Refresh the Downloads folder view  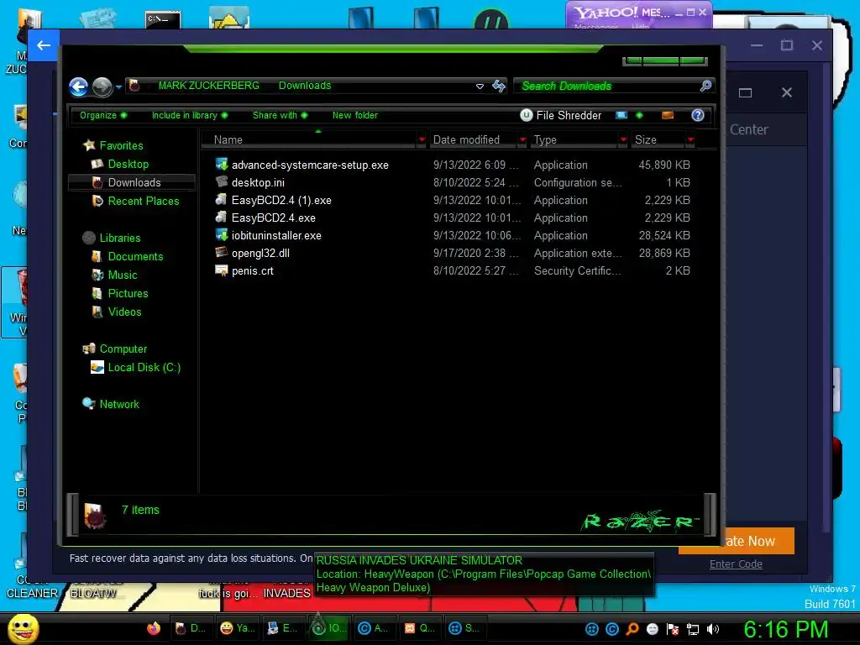click(x=499, y=86)
